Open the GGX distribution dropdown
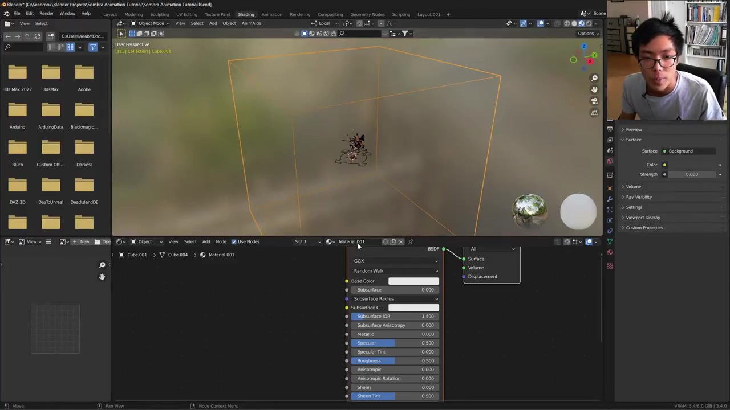 [x=396, y=261]
